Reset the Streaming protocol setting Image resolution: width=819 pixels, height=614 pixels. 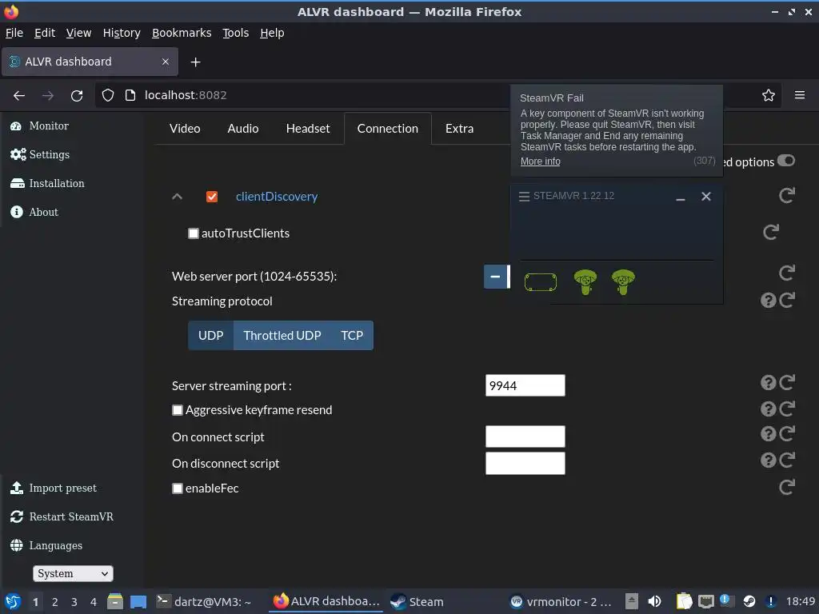[x=787, y=301]
